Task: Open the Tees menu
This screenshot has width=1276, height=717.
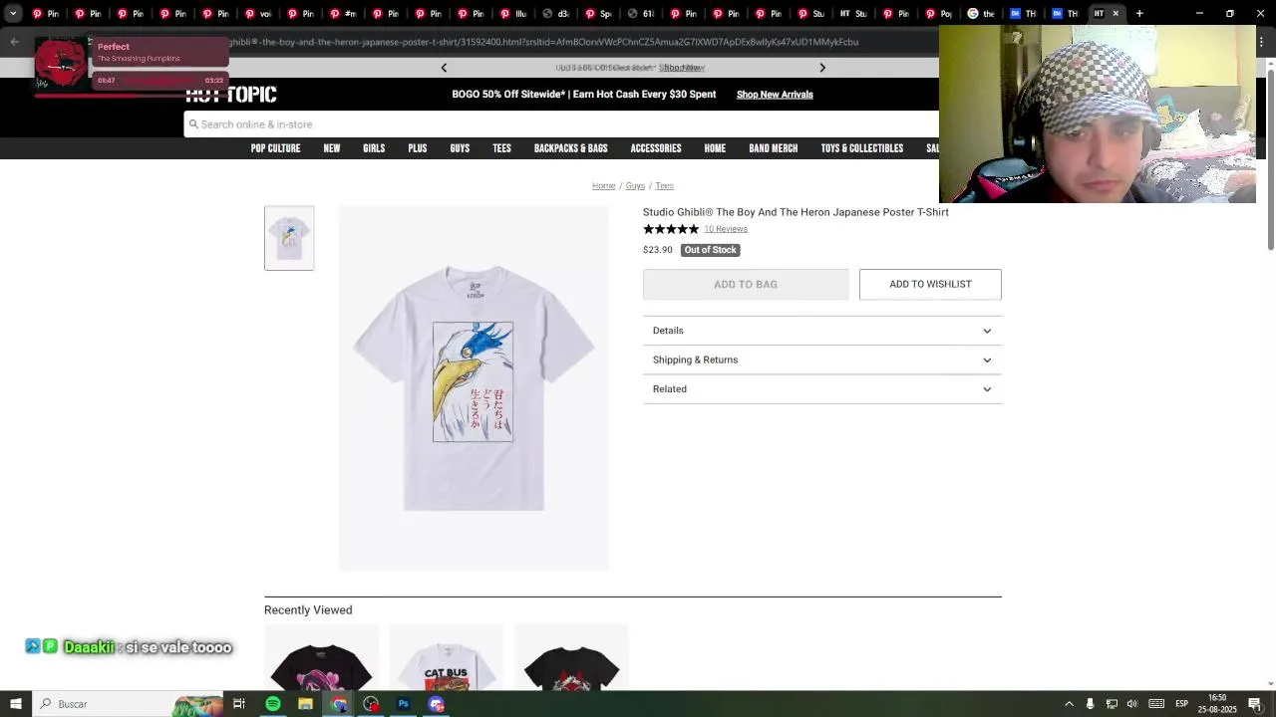Action: (501, 148)
